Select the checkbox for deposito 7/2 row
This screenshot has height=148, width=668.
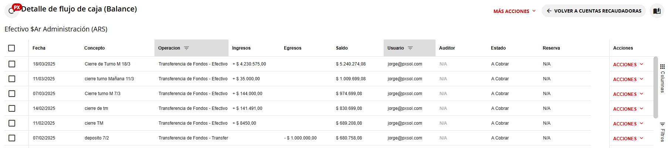[x=12, y=138]
